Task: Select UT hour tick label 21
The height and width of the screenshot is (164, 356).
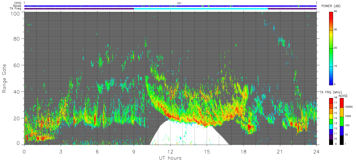Action: tap(280, 152)
